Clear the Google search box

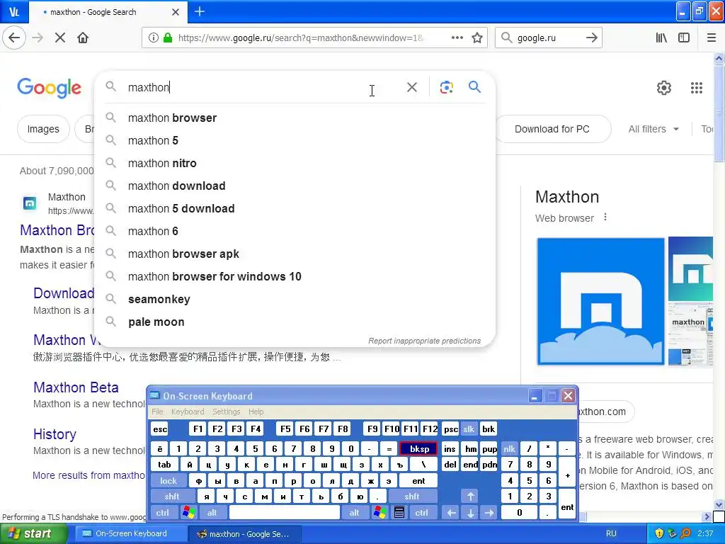411,87
